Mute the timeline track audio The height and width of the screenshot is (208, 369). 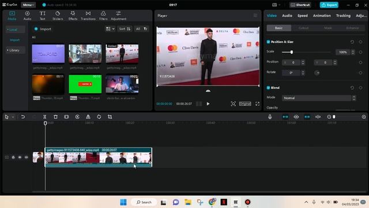click(x=27, y=157)
